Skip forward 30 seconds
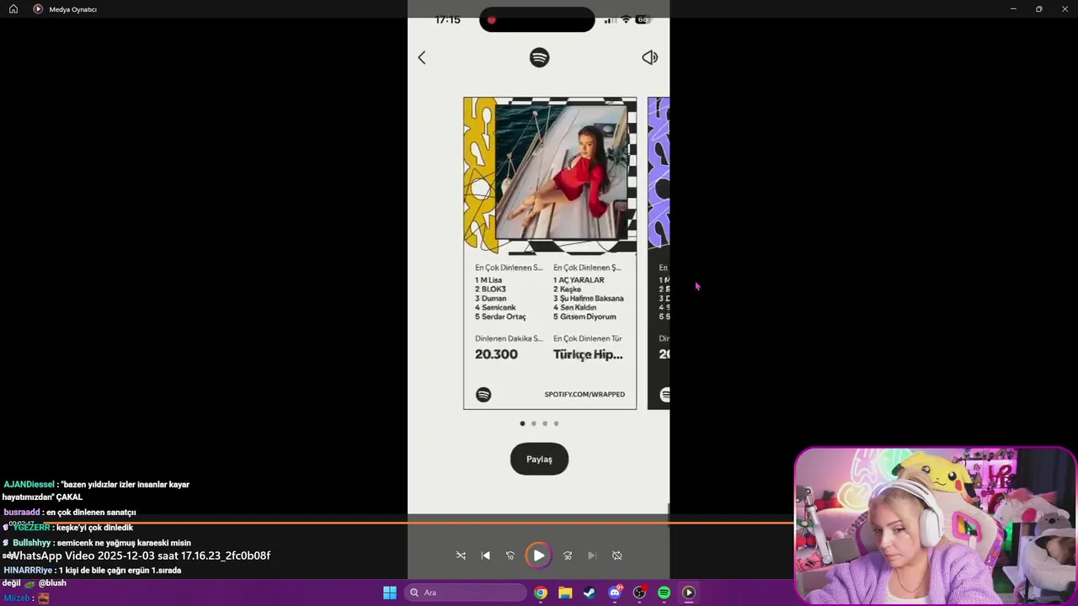This screenshot has height=606, width=1078. tap(568, 555)
